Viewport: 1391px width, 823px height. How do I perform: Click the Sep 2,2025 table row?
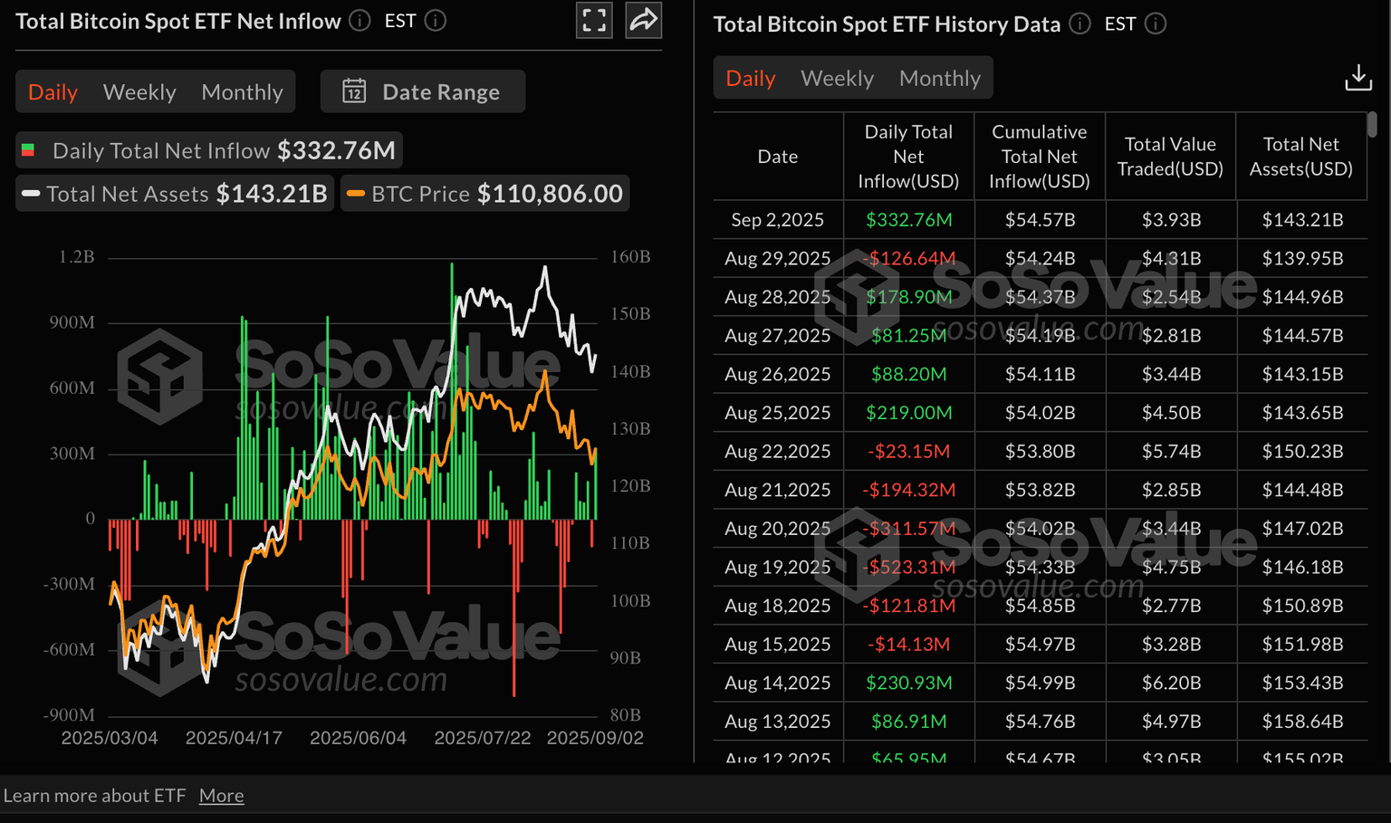(x=1040, y=220)
